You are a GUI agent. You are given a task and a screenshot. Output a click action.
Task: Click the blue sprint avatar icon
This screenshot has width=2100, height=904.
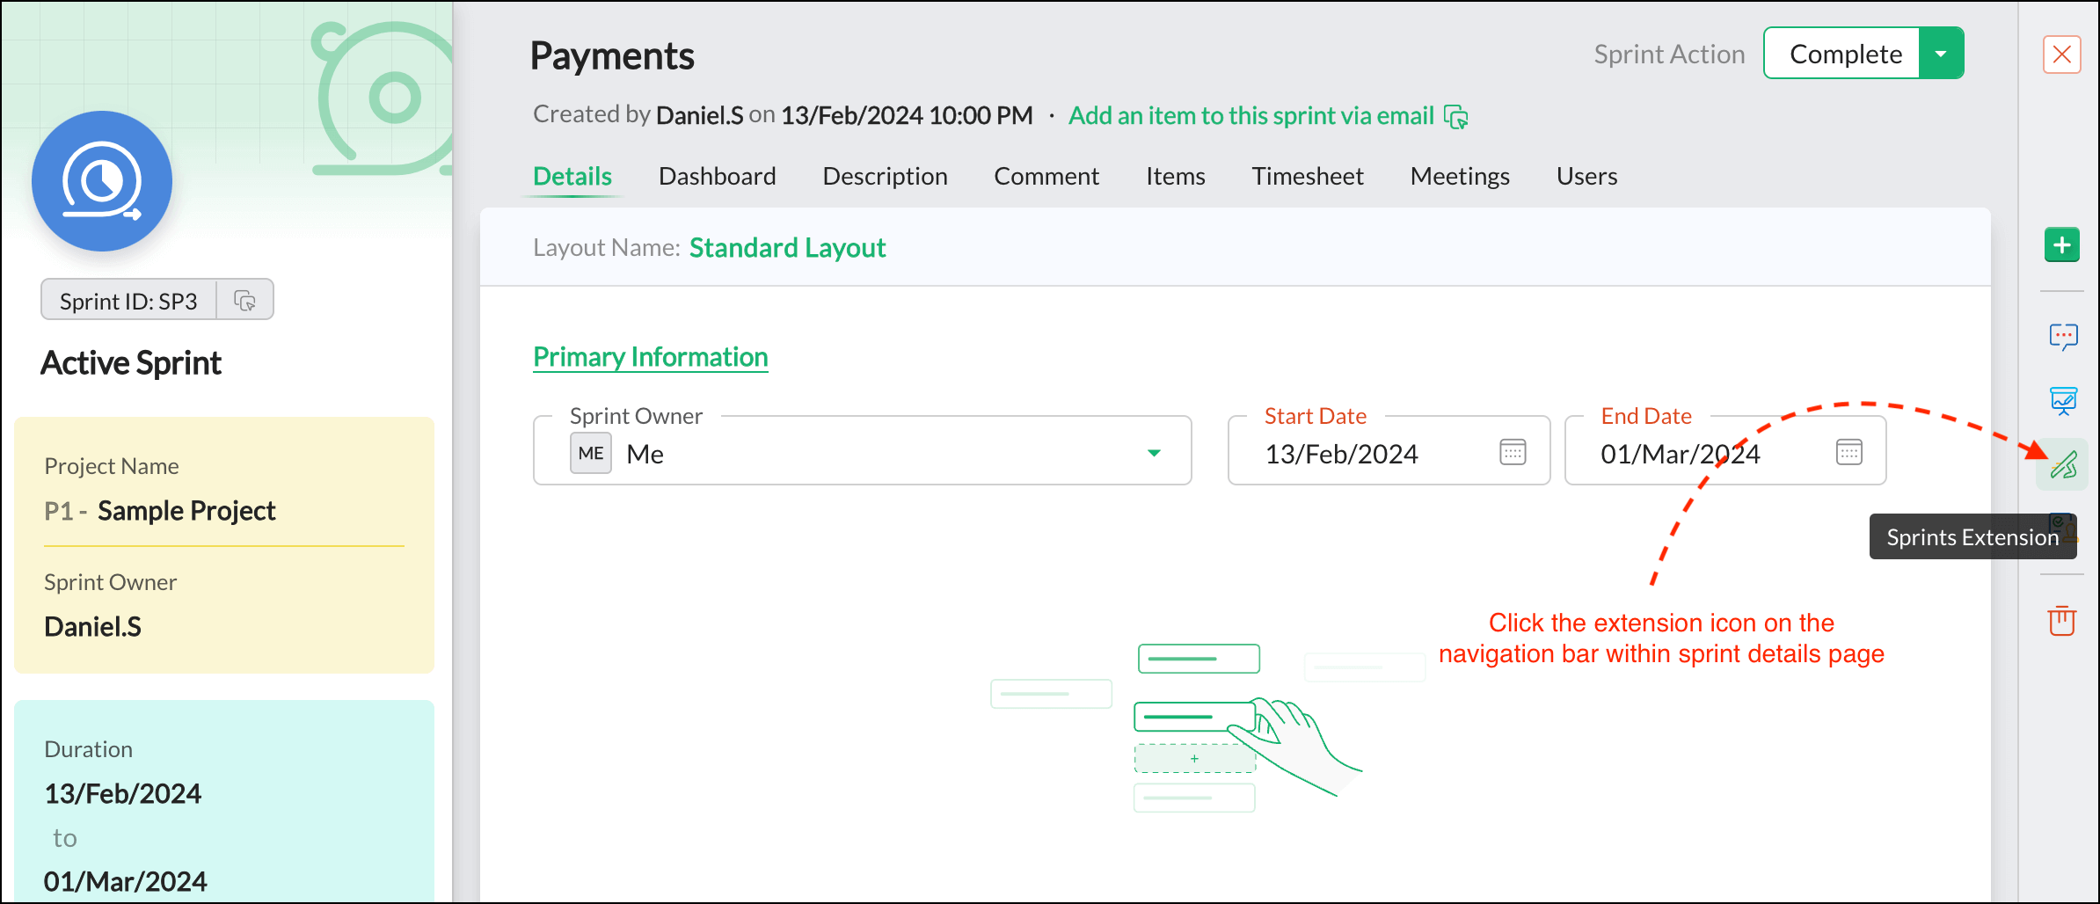102,181
